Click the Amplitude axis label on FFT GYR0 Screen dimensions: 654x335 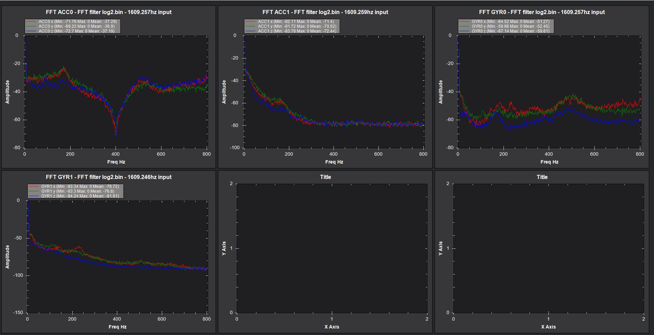coord(441,92)
